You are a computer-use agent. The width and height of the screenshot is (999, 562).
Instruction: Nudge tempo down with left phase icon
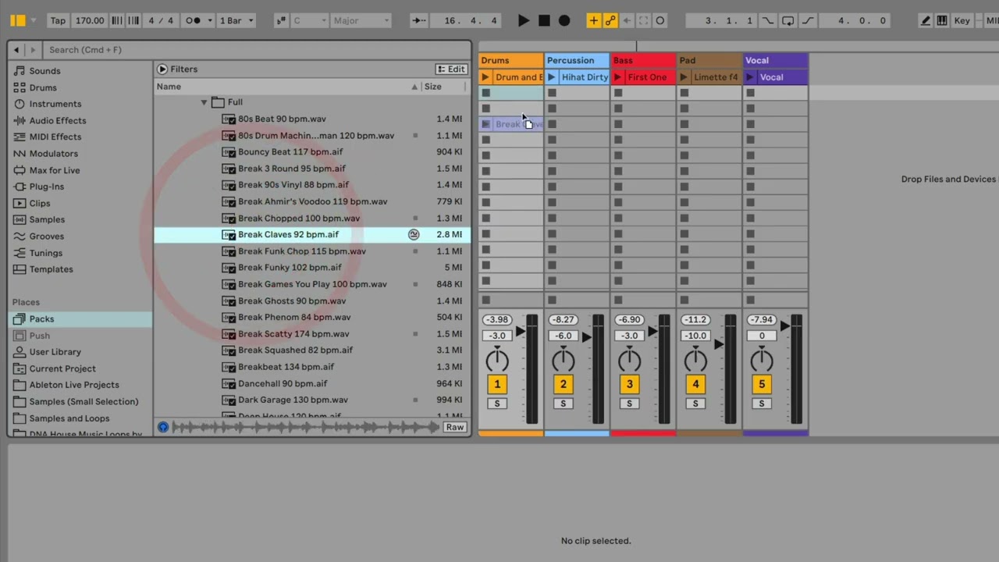pos(117,20)
